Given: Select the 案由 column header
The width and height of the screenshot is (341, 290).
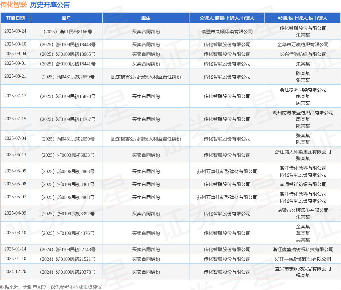Looking at the screenshot, I should pos(146,18).
